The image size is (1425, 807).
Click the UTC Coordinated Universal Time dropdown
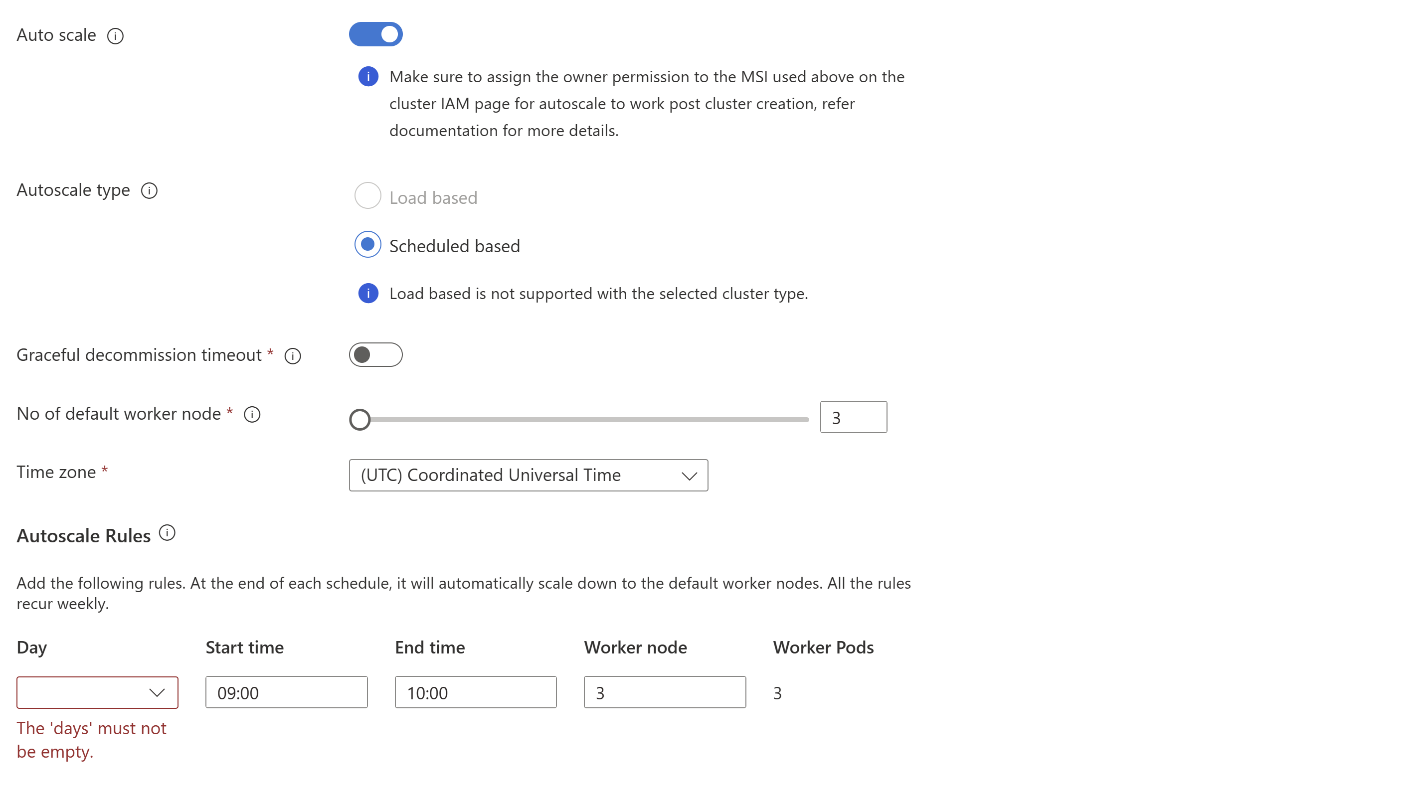point(529,476)
